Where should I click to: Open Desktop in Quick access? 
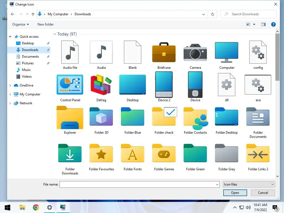[28, 43]
